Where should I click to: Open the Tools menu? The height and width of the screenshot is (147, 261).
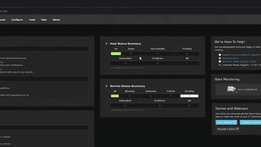32,20
